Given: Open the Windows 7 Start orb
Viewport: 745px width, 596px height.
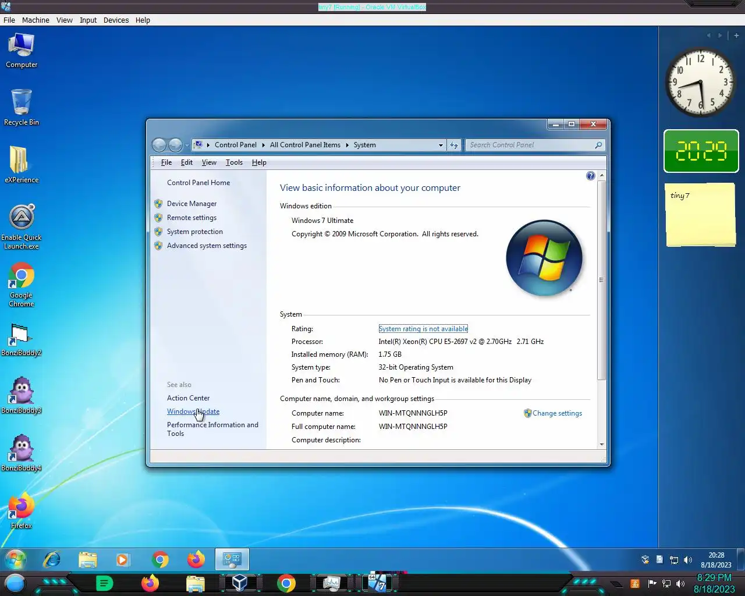Looking at the screenshot, I should (x=16, y=560).
